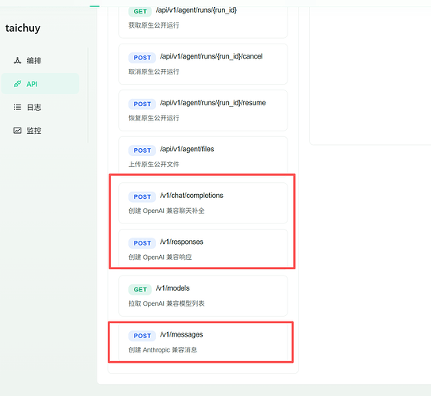
Task: Click the POST badge of the cancel endpoint
Action: coord(142,58)
